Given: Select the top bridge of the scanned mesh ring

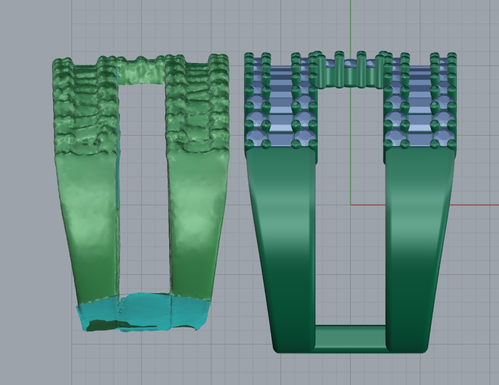Looking at the screenshot, I should tap(142, 72).
